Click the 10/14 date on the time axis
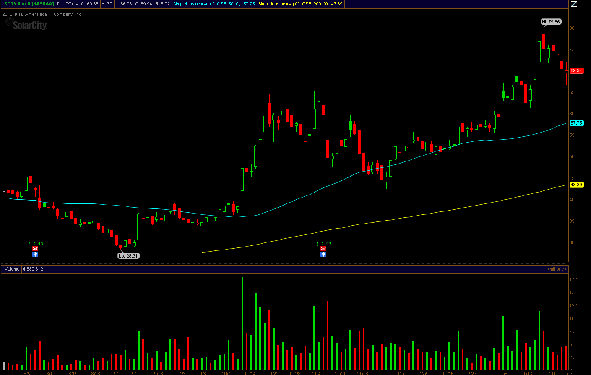The height and width of the screenshot is (375, 591). tap(250, 373)
